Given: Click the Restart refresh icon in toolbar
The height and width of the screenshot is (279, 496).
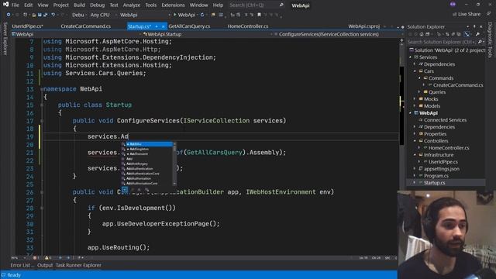Looking at the screenshot, I should click(202, 15).
